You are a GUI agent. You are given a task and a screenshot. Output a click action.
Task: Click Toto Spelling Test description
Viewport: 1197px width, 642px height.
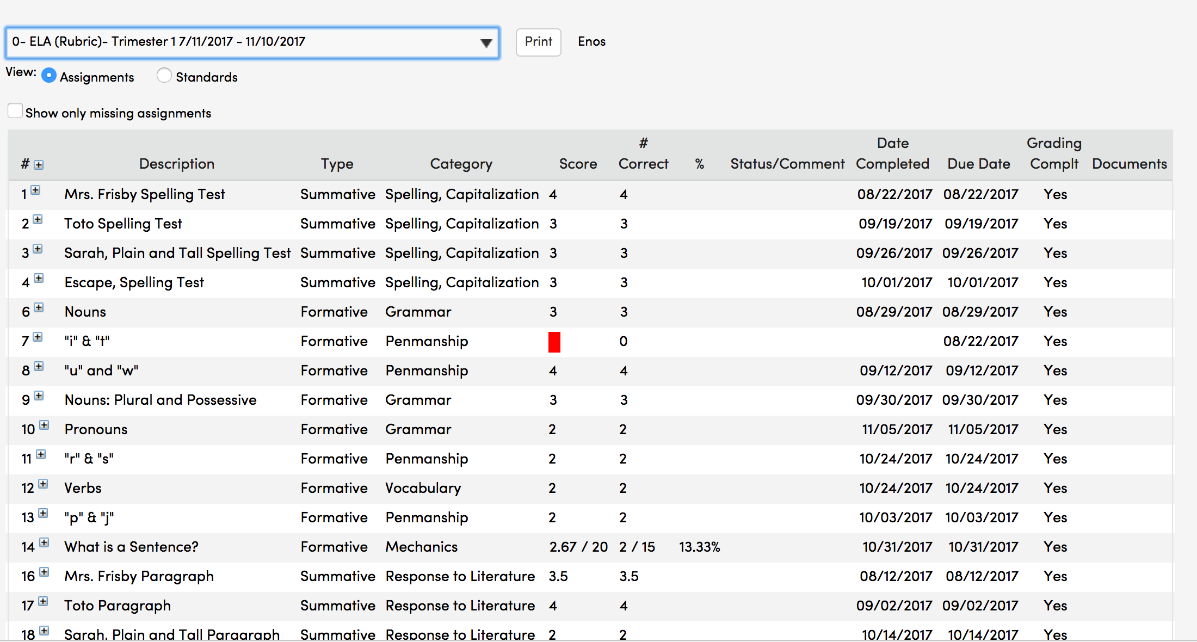pyautogui.click(x=123, y=224)
